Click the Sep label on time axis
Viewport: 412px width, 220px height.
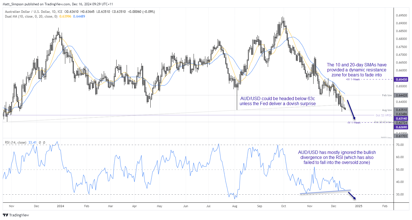point(259,206)
